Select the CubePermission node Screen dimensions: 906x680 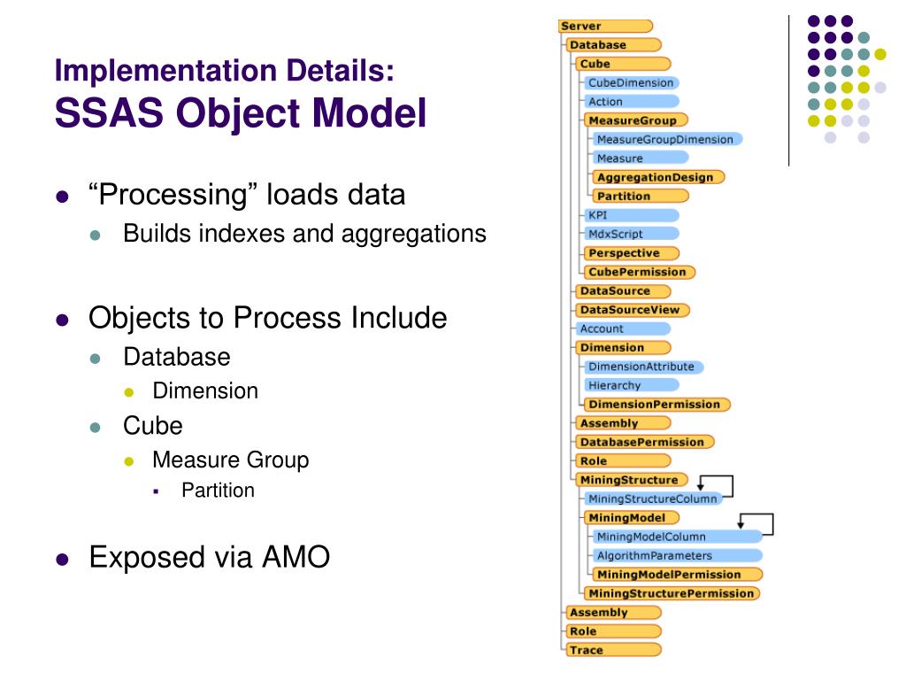point(640,272)
